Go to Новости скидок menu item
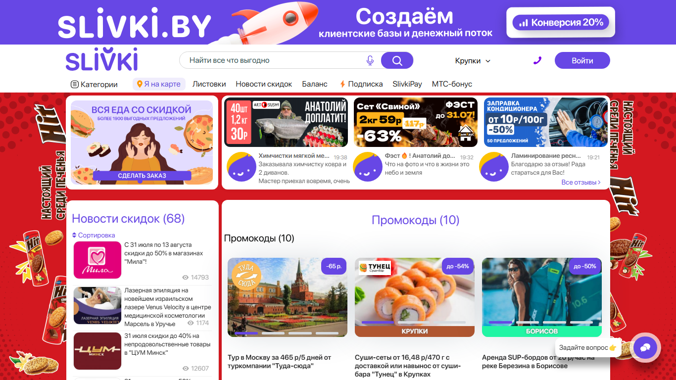This screenshot has height=380, width=676. (264, 84)
